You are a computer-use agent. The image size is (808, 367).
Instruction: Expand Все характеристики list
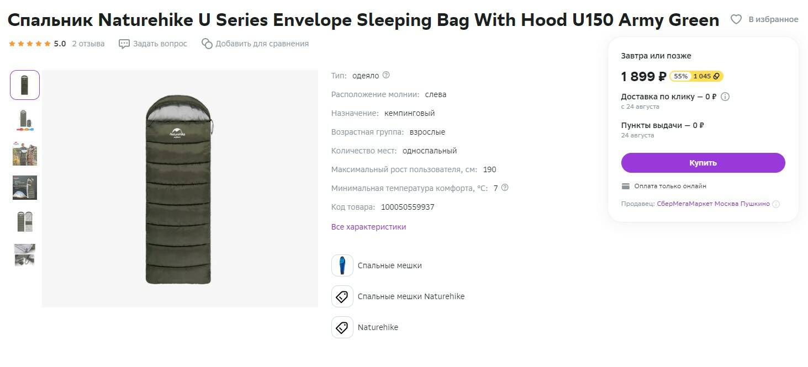pos(368,227)
